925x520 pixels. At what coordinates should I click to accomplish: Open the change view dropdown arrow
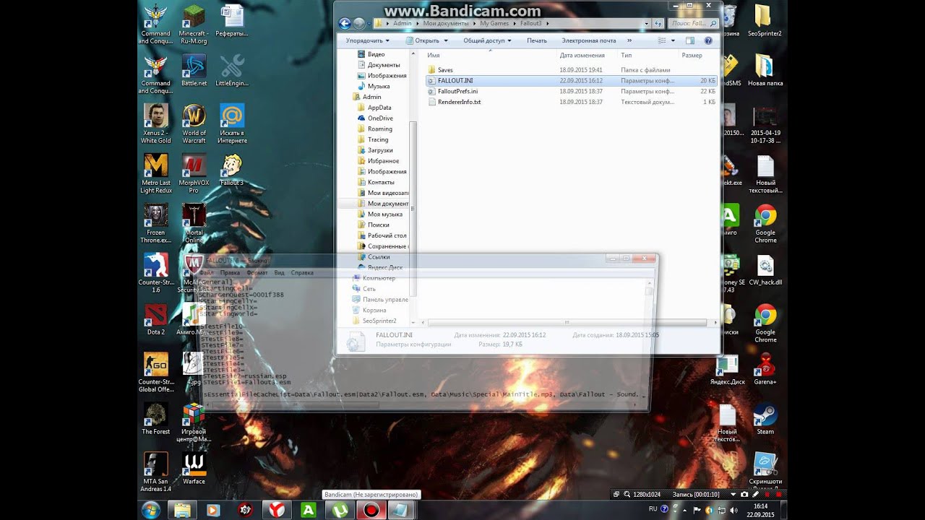point(673,40)
